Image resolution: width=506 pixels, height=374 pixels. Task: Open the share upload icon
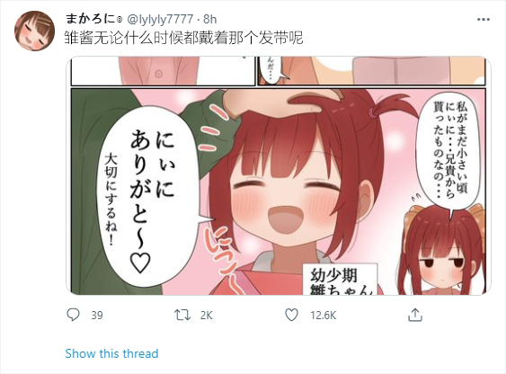coord(415,315)
